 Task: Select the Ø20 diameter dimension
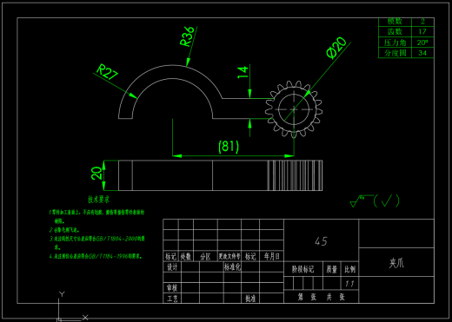point(336,48)
